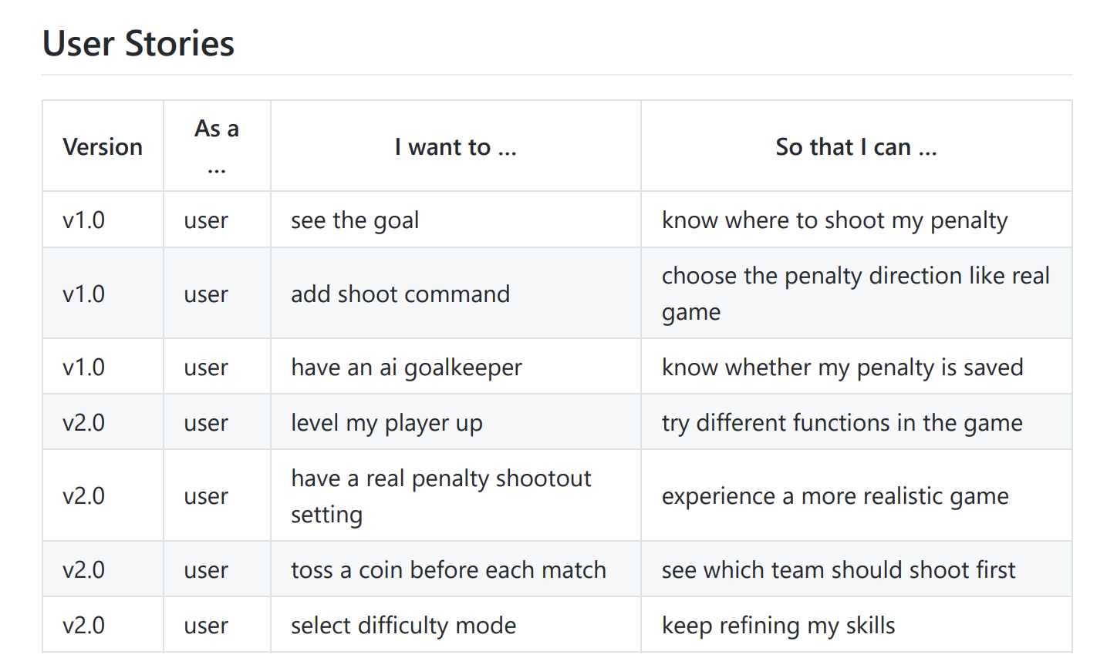Click the v1.0 cell beside 'see the goal'
The height and width of the screenshot is (668, 1107).
pyautogui.click(x=103, y=220)
